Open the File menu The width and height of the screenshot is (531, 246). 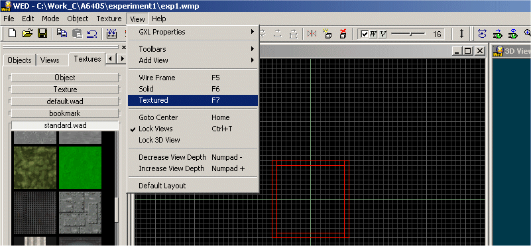click(9, 19)
